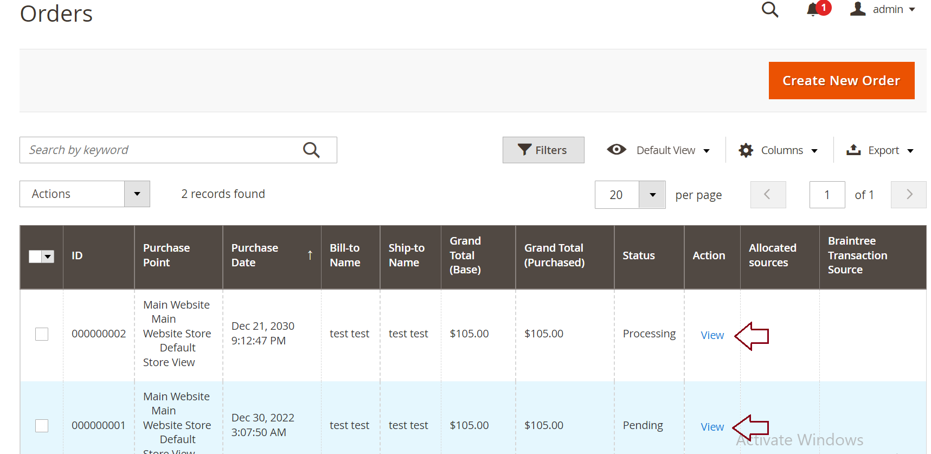
Task: Click the Purchase Date sort arrow
Action: pyautogui.click(x=310, y=255)
